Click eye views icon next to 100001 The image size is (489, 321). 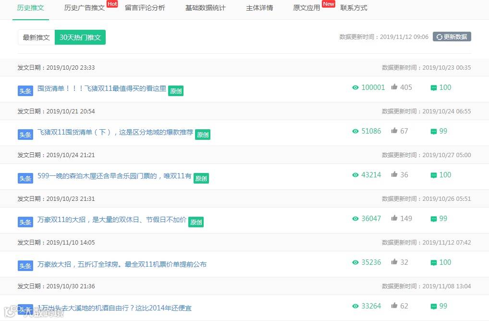coord(355,87)
